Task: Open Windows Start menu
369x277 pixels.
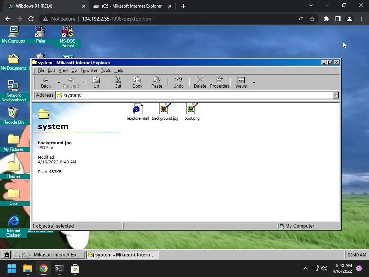Action: [12, 268]
